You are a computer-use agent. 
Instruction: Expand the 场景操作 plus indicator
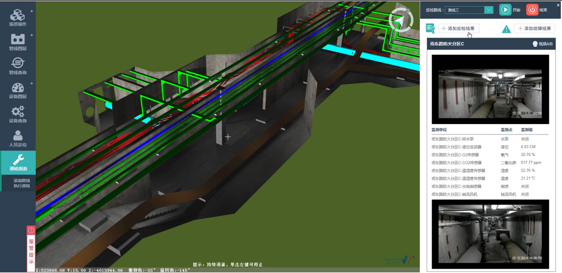point(31,11)
